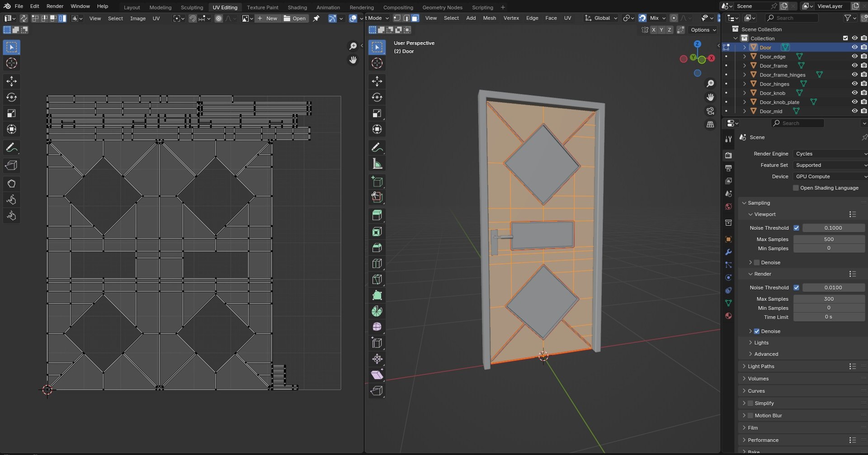Image resolution: width=868 pixels, height=455 pixels.
Task: Open the Modifiers properties tab
Action: (x=728, y=252)
